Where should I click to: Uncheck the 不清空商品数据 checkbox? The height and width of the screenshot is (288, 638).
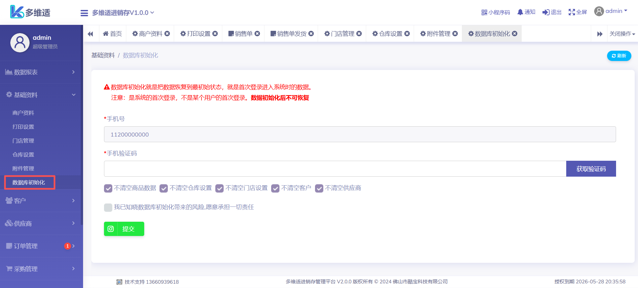[x=108, y=188]
